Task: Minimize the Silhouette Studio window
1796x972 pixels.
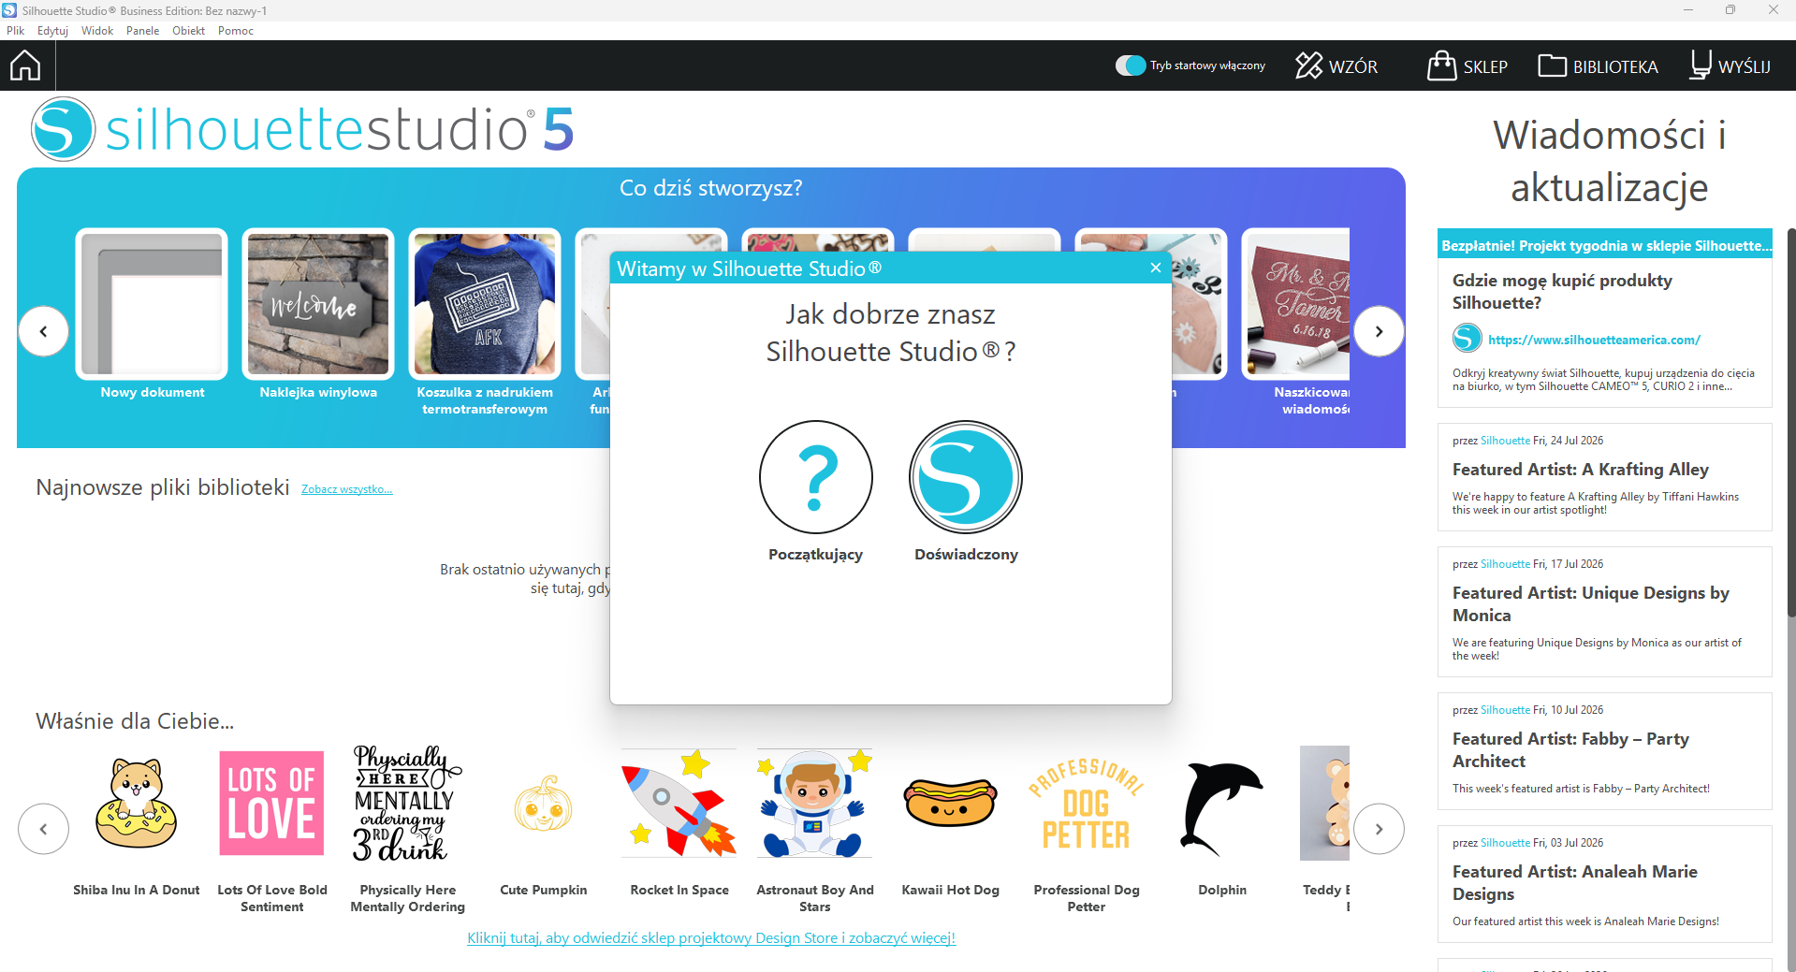Action: point(1688,10)
